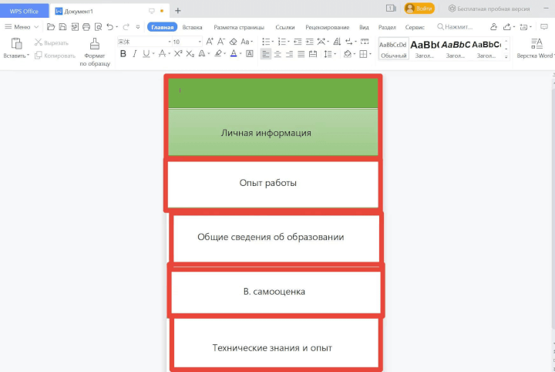Switch to the Вставка tab
Image resolution: width=555 pixels, height=372 pixels.
(x=192, y=27)
